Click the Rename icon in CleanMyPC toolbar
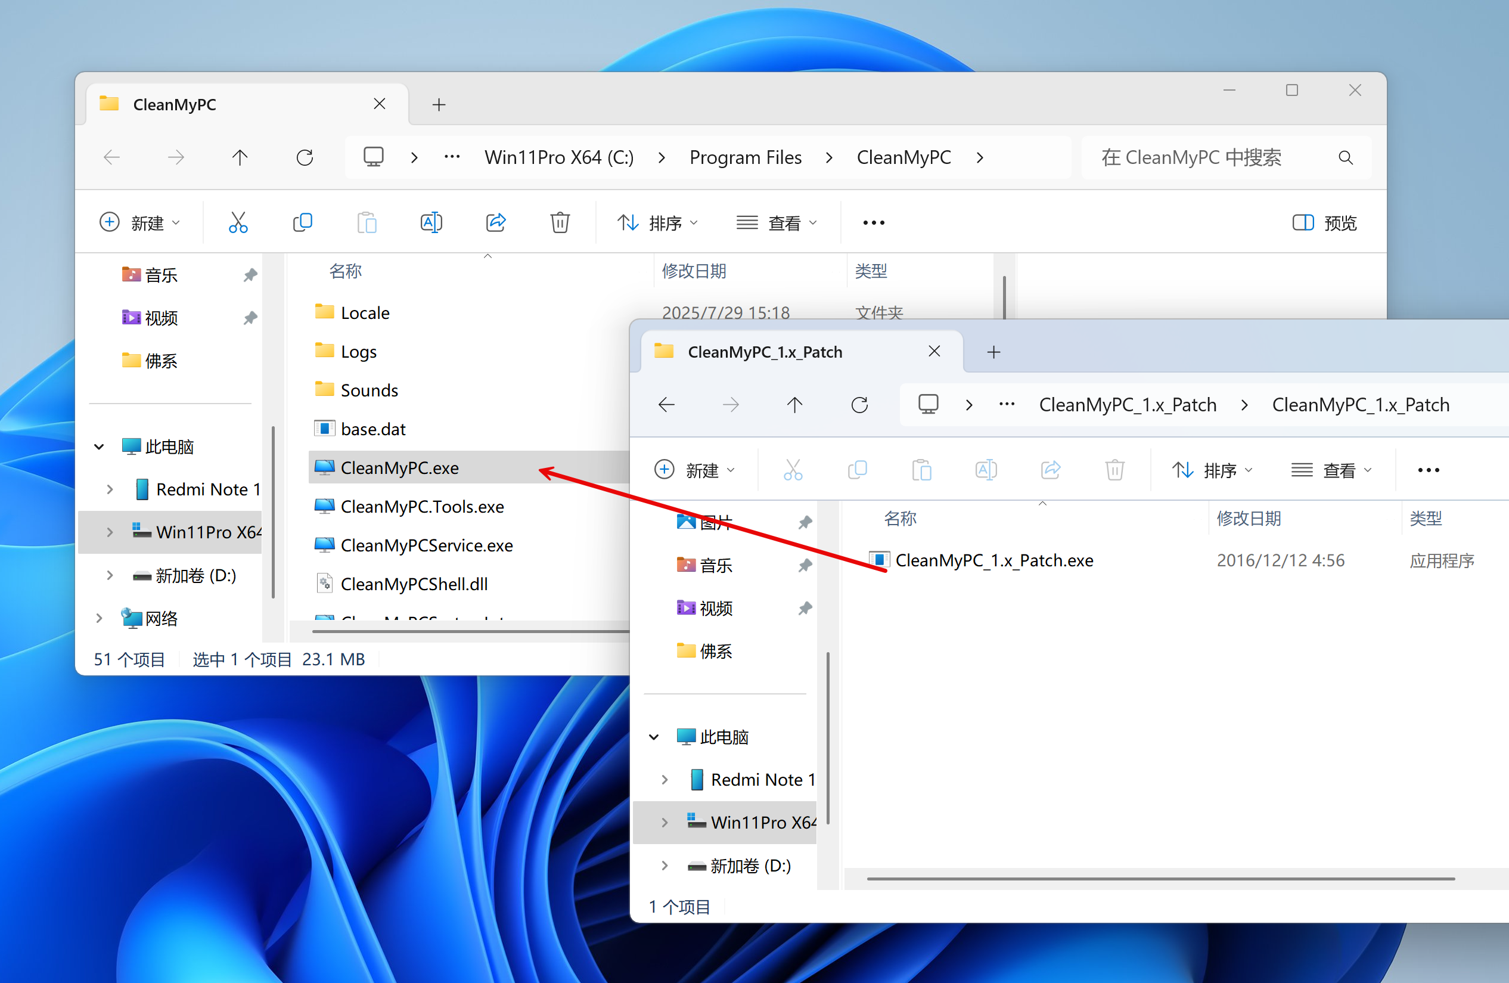 click(431, 222)
